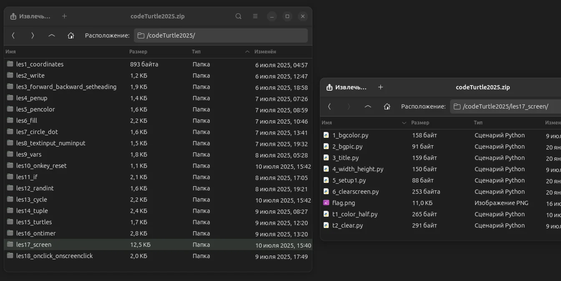The width and height of the screenshot is (561, 281).
Task: Go up one level in right window
Action: point(368,106)
